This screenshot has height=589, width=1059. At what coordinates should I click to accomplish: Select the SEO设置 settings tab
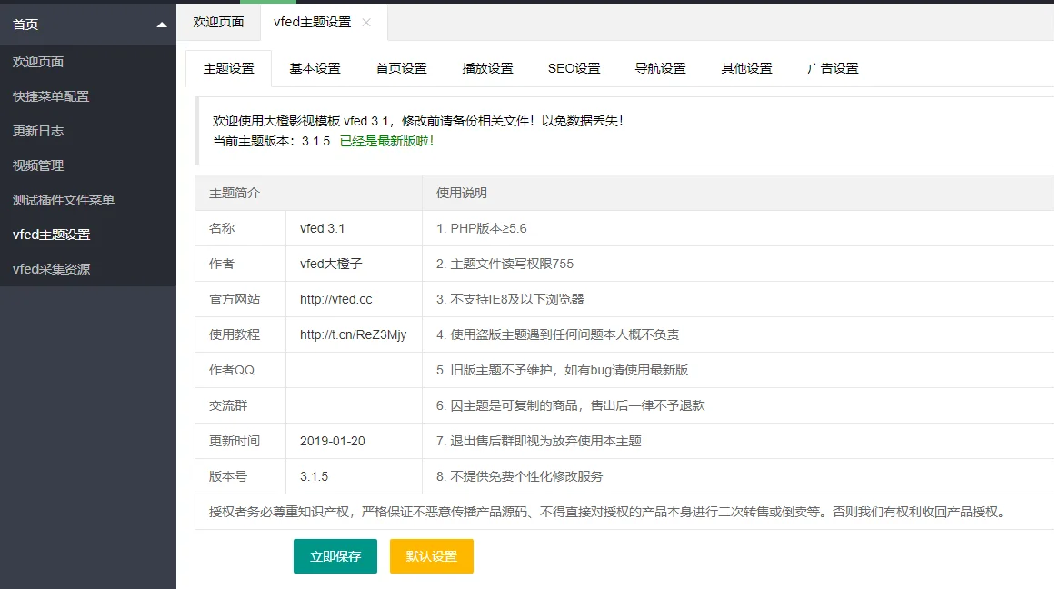[574, 68]
